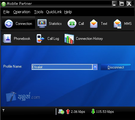Image resolution: width=135 pixels, height=120 pixels.
Task: Click the red upload arrow icon
Action: coord(68,112)
